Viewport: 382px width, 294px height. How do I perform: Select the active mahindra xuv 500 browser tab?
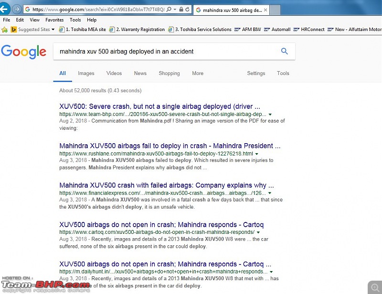click(x=232, y=10)
